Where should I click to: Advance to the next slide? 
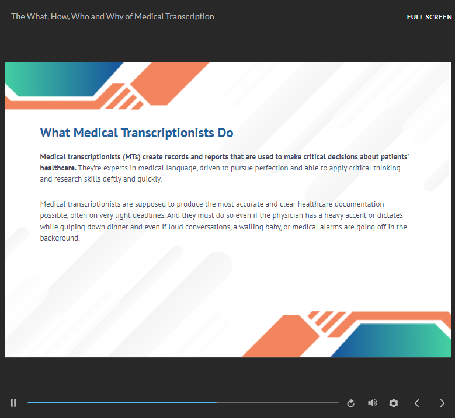442,403
